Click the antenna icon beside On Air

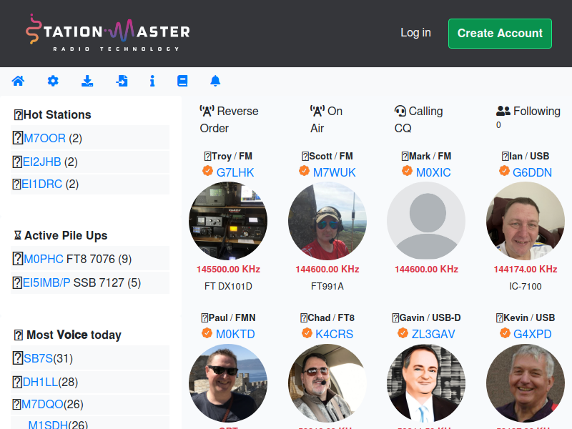pyautogui.click(x=317, y=111)
